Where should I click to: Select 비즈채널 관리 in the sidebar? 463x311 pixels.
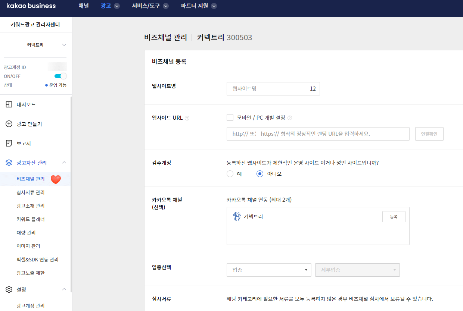(x=31, y=179)
